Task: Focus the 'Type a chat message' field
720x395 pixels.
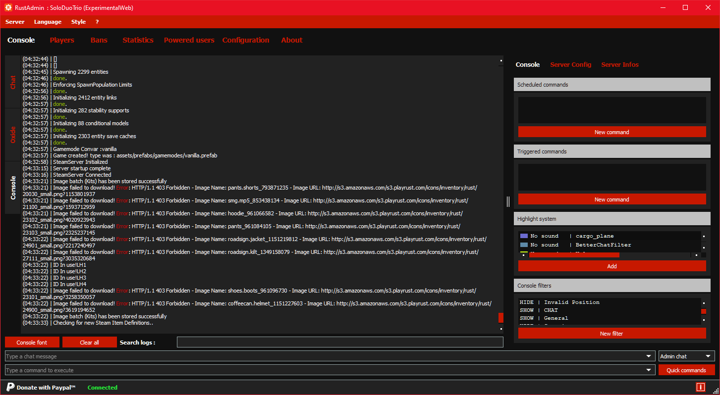Action: [x=329, y=356]
